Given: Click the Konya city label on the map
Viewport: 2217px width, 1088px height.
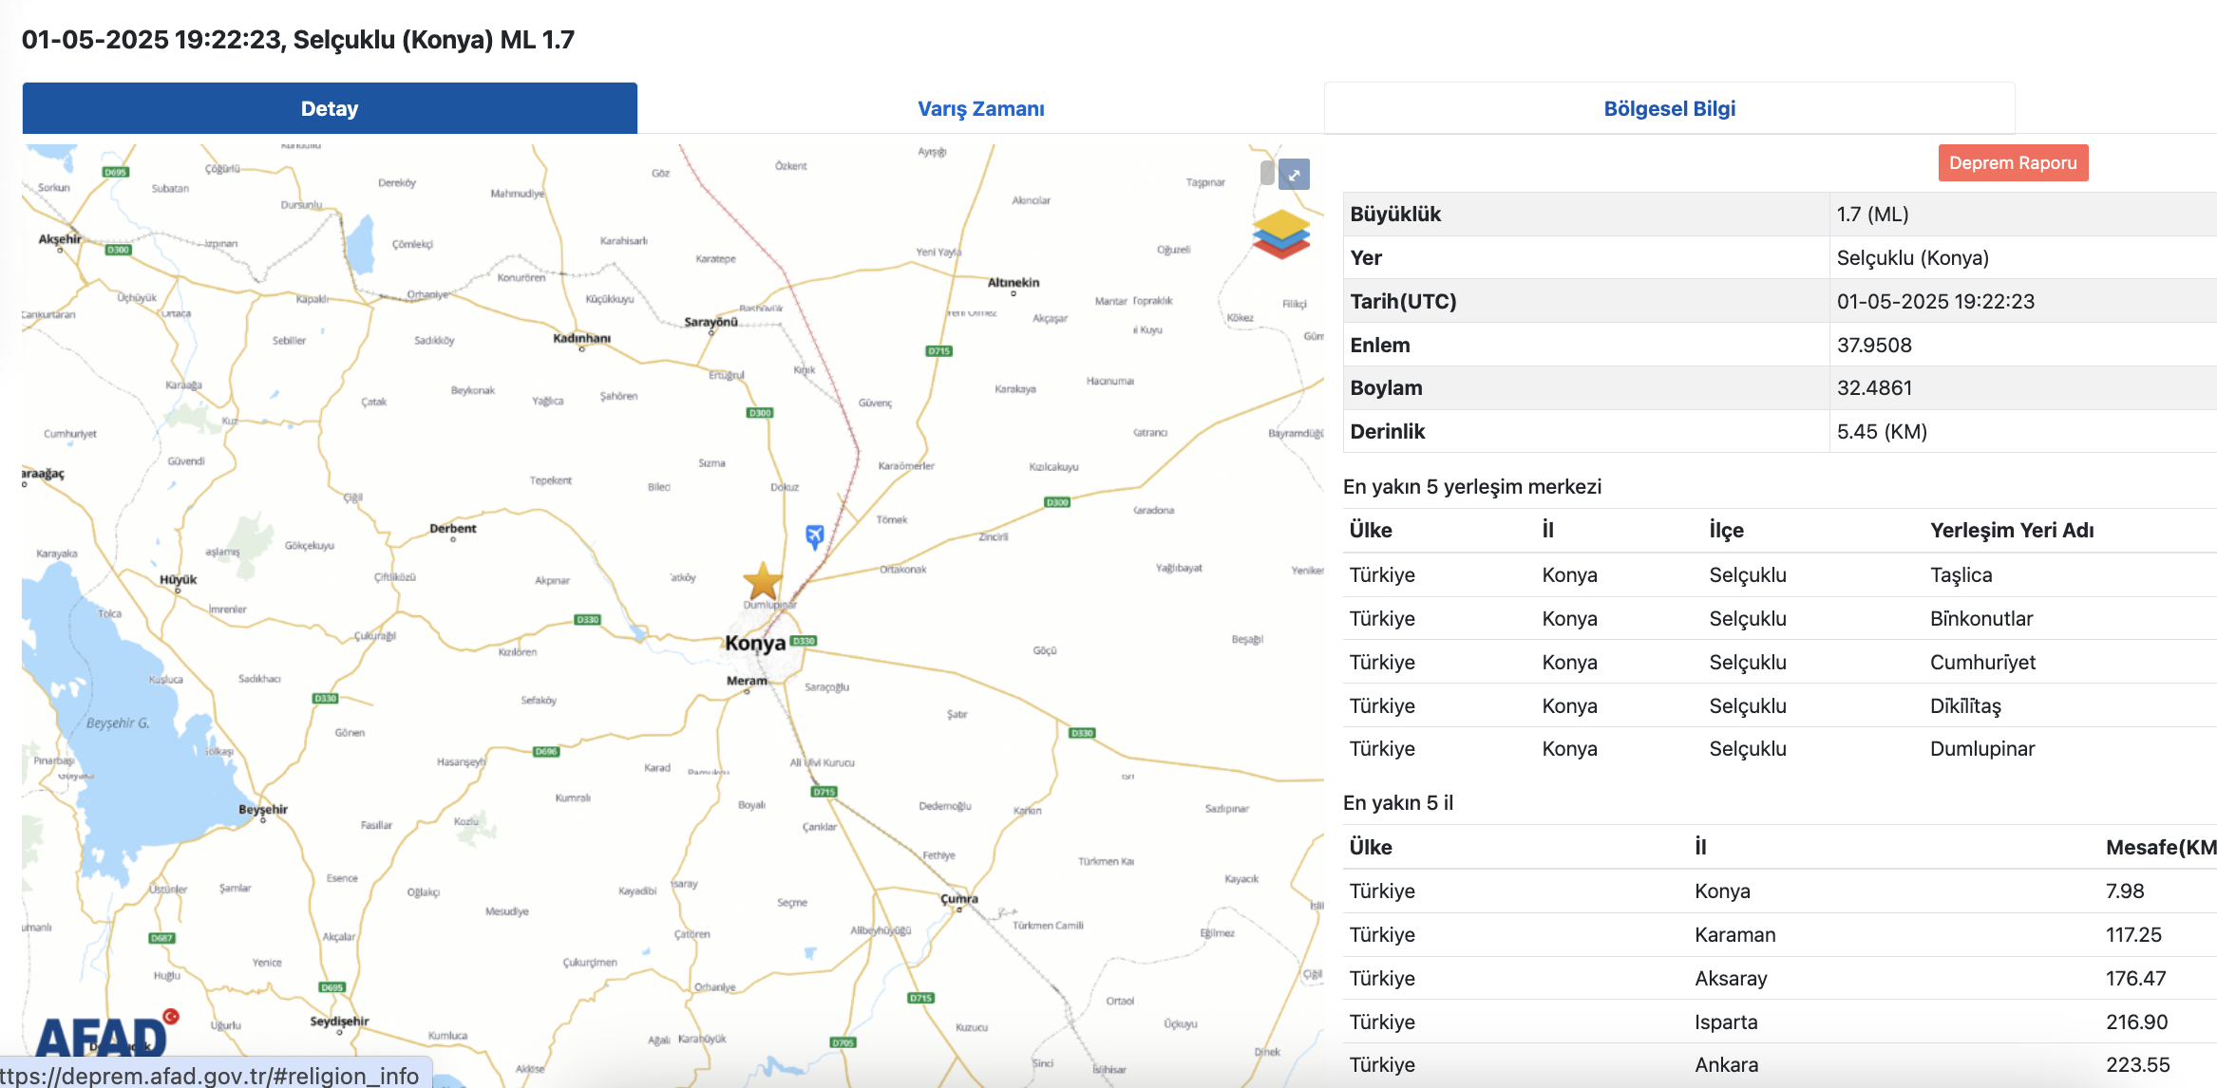Looking at the screenshot, I should (x=755, y=644).
